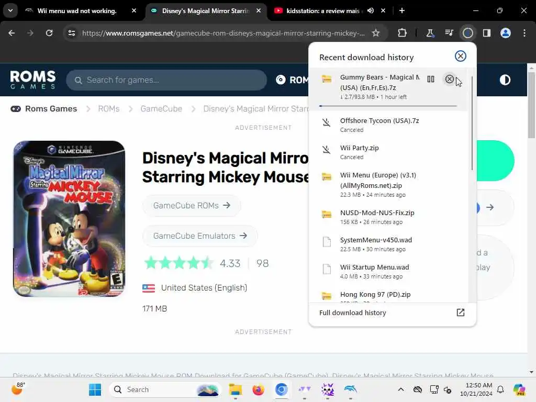This screenshot has height=402, width=536.
Task: Click taskbar Search box
Action: (x=165, y=389)
